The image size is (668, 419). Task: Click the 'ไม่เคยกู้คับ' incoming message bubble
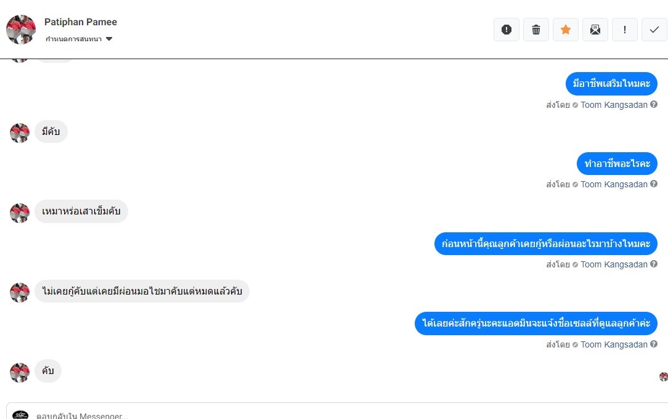142,291
